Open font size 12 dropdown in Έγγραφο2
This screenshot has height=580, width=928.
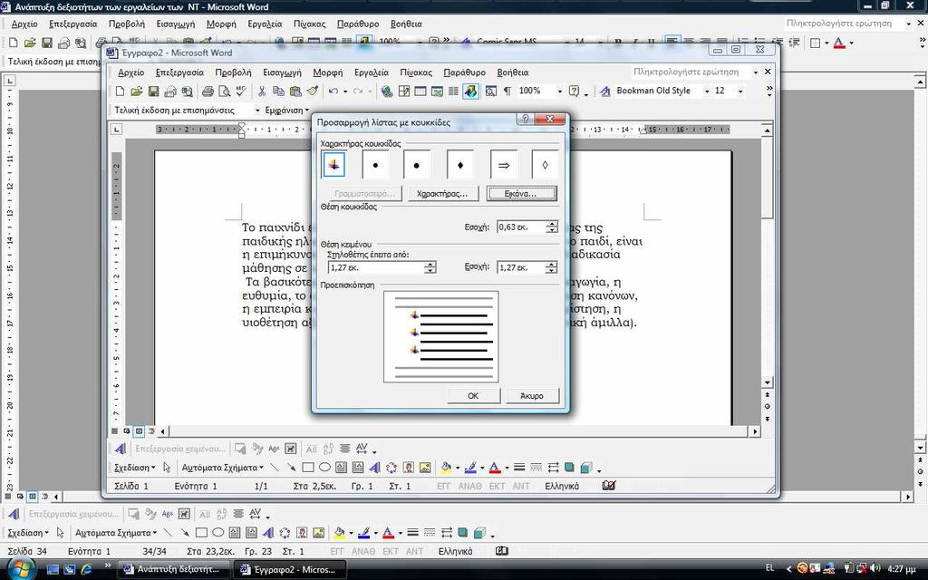[740, 92]
